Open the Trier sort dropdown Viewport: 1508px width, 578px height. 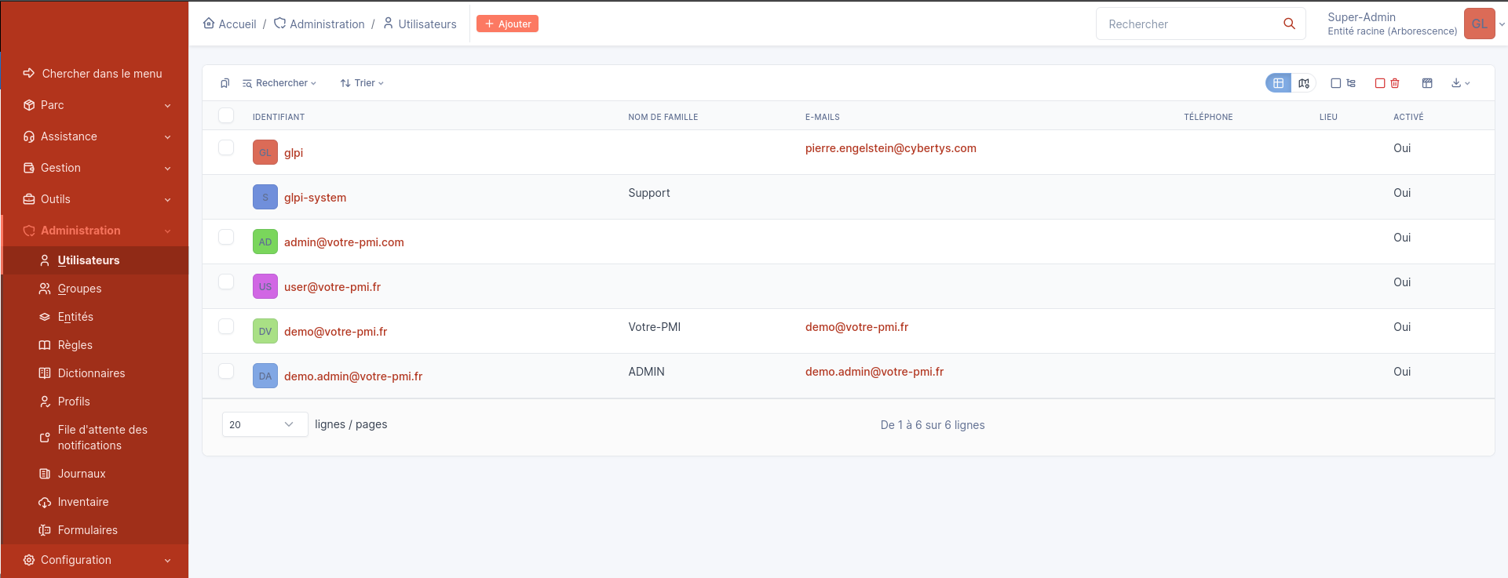[362, 83]
